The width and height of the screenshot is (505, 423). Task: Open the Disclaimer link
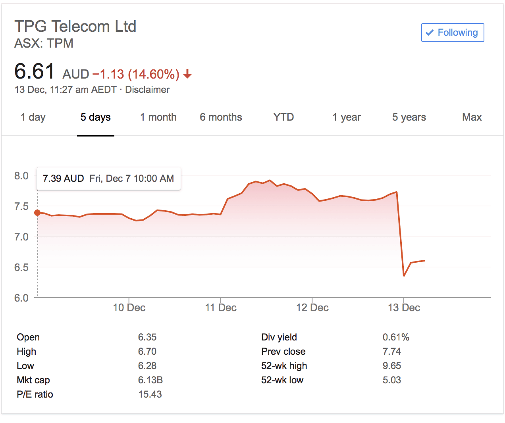pos(147,90)
